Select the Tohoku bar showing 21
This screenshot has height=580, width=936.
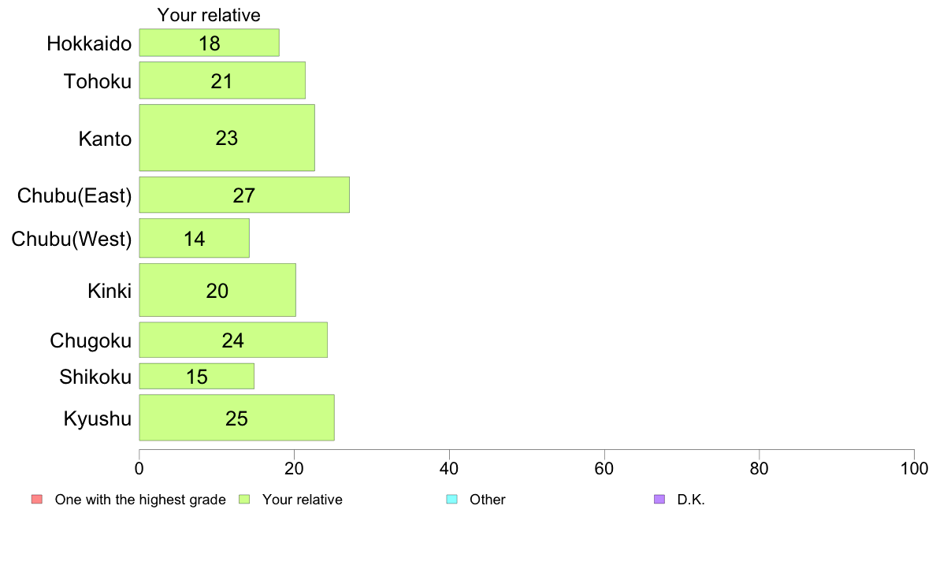click(x=222, y=80)
